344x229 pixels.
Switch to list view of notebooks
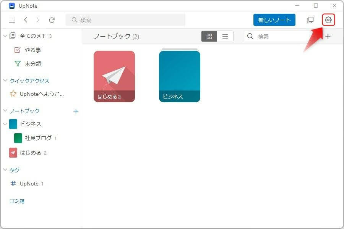coord(225,36)
